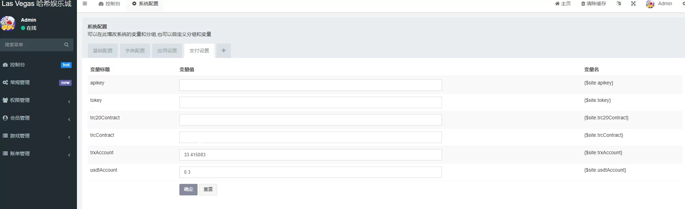Click the settings gear at top right corner

683,3
